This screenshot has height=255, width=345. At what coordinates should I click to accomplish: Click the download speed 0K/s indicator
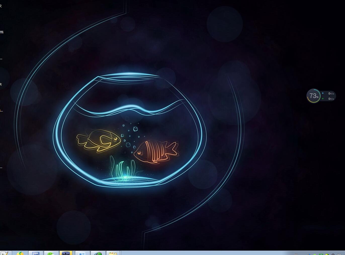pyautogui.click(x=329, y=99)
